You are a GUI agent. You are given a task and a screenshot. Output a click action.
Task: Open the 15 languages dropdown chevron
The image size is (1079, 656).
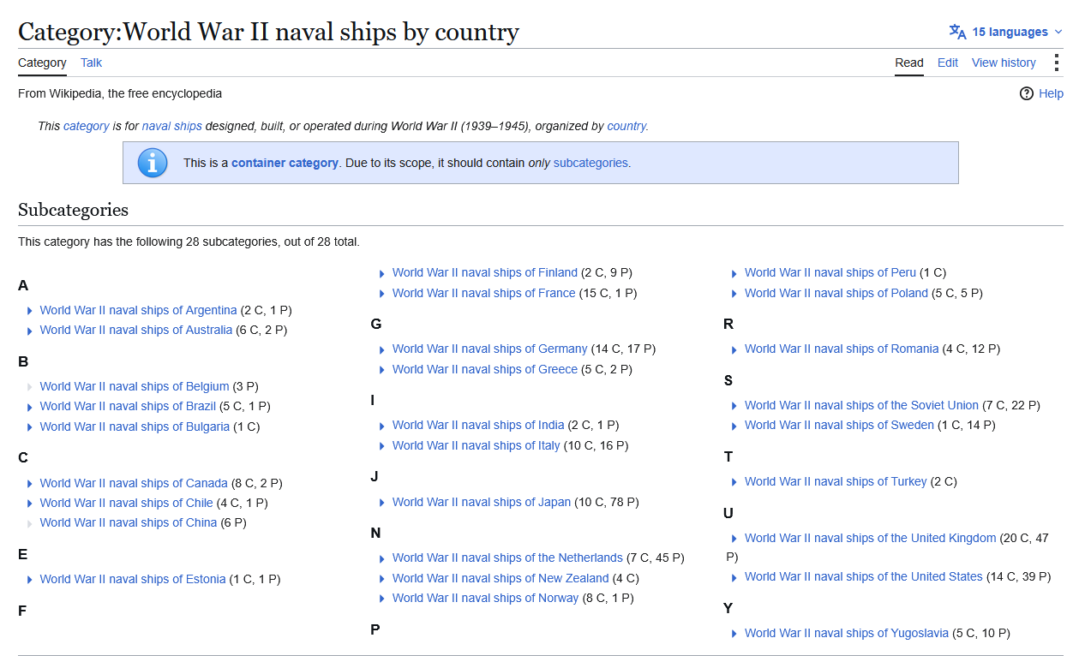(x=1058, y=33)
